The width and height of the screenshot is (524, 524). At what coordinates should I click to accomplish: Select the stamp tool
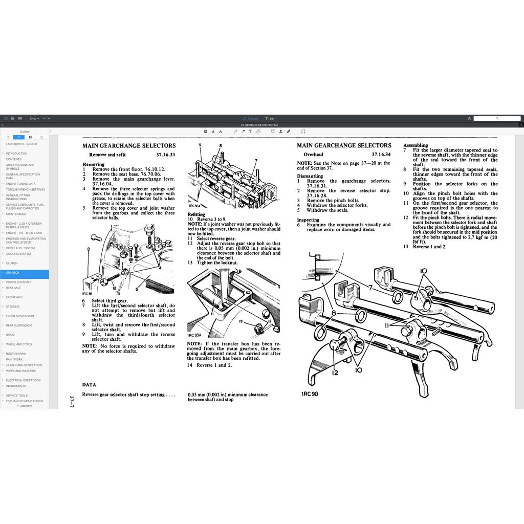tap(281, 131)
